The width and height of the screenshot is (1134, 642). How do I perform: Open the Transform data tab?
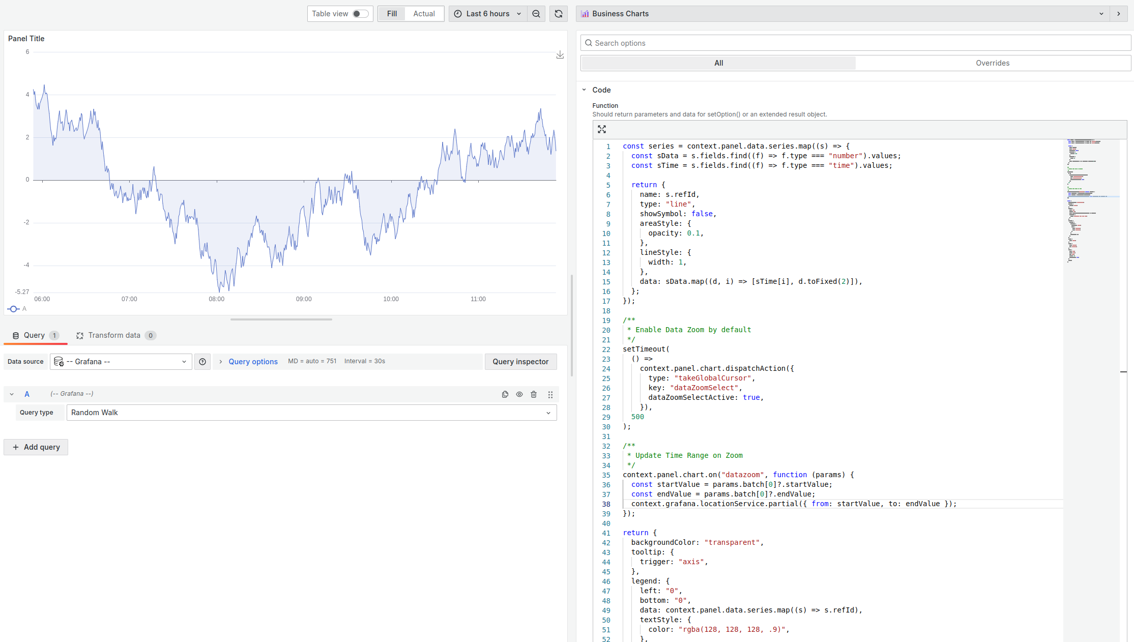tap(114, 335)
